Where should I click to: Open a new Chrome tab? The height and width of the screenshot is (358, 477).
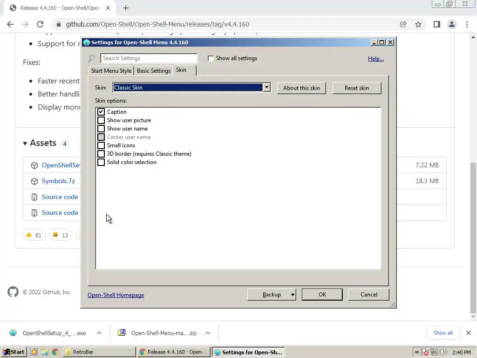click(x=126, y=8)
